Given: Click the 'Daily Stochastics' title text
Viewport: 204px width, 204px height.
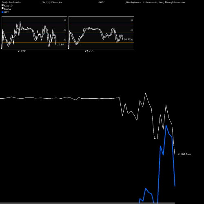Looking at the screenshot, I should (11, 2).
